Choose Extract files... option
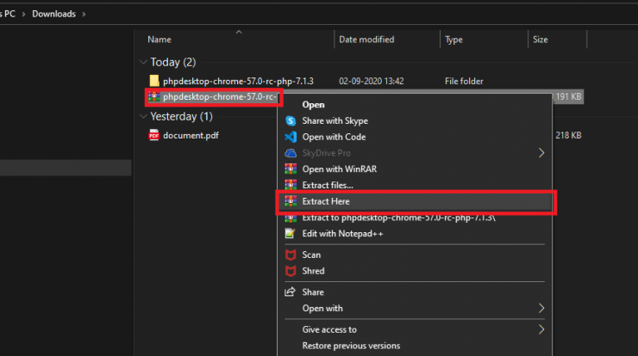Screen dimensions: 638x356 328,185
